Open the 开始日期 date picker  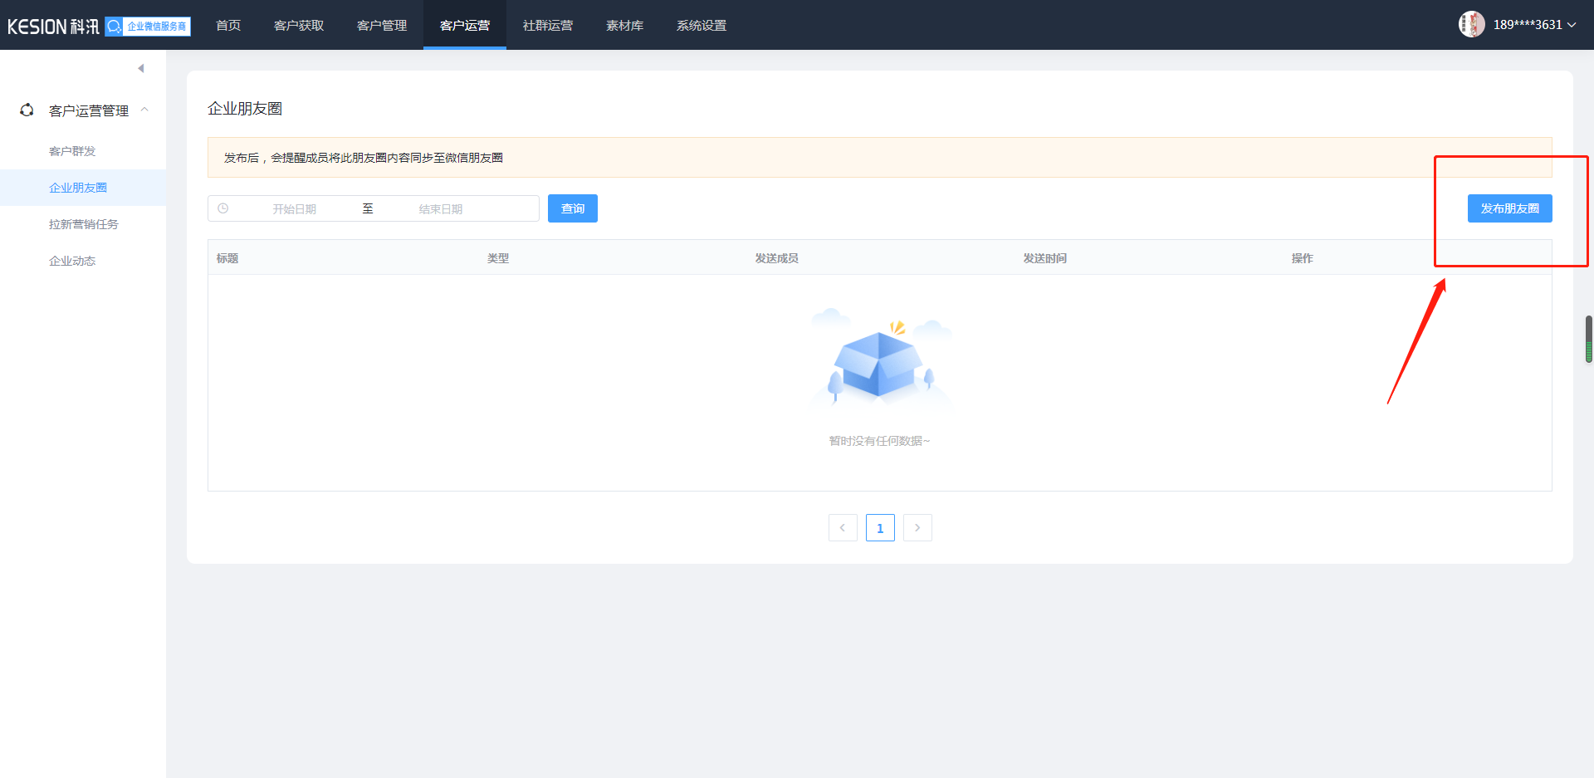pyautogui.click(x=295, y=209)
